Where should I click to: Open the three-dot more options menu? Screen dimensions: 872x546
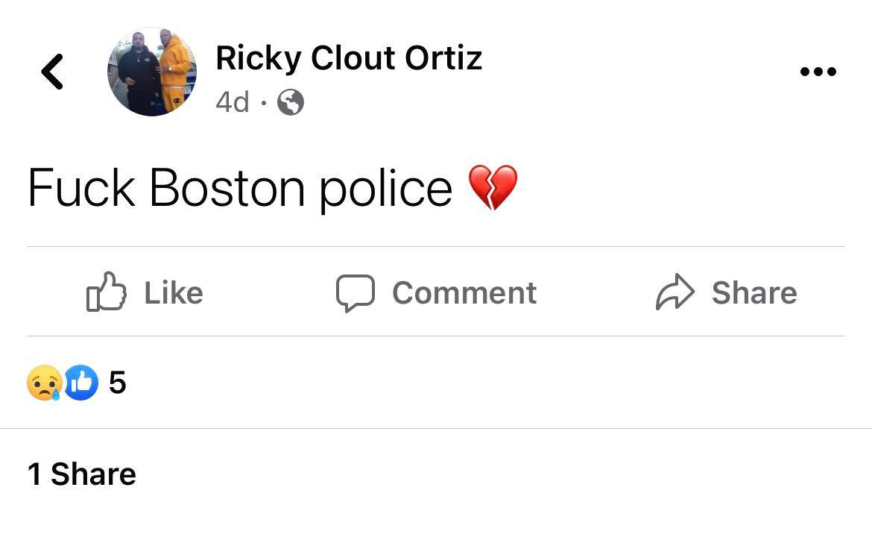click(818, 72)
